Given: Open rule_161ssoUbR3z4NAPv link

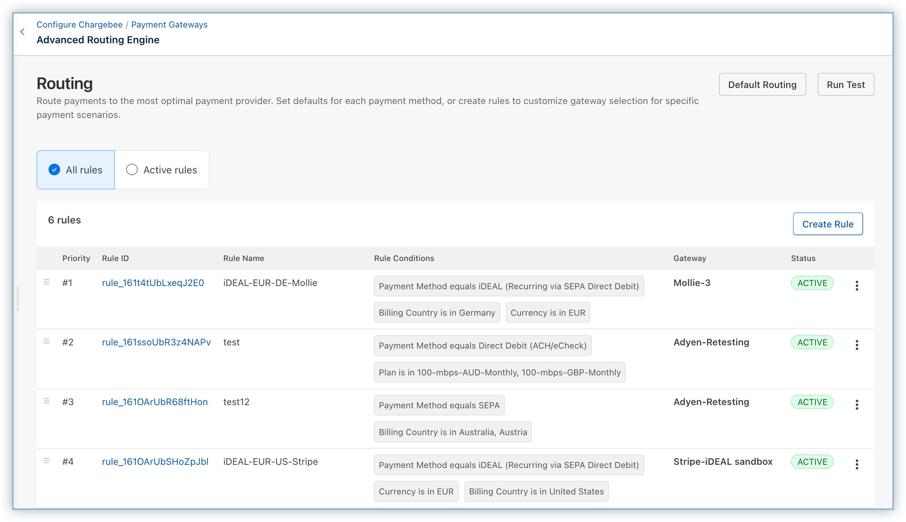Looking at the screenshot, I should [156, 342].
